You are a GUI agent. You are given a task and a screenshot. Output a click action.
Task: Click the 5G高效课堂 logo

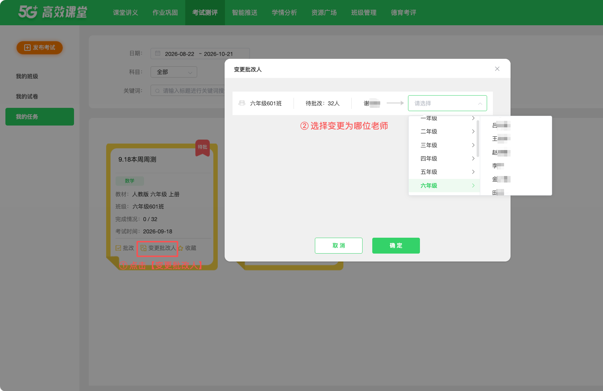[x=53, y=12]
